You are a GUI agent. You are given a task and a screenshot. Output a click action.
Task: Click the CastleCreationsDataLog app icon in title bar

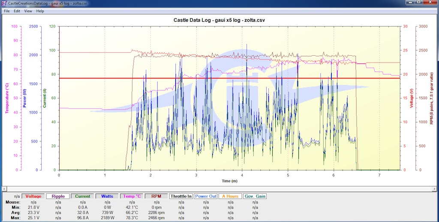pyautogui.click(x=4, y=3)
